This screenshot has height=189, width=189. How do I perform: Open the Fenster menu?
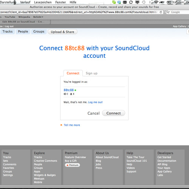pos(60,2)
